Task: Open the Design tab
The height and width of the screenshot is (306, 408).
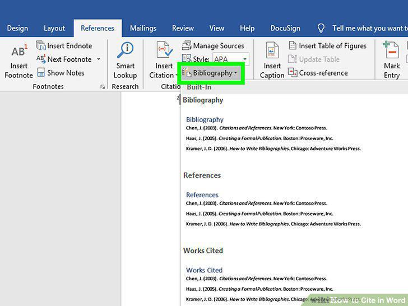Action: (17, 28)
